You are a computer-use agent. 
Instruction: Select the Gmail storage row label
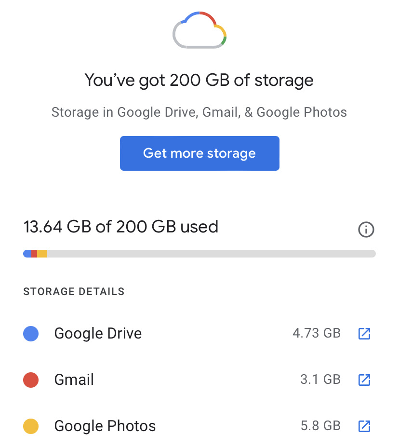[74, 380]
